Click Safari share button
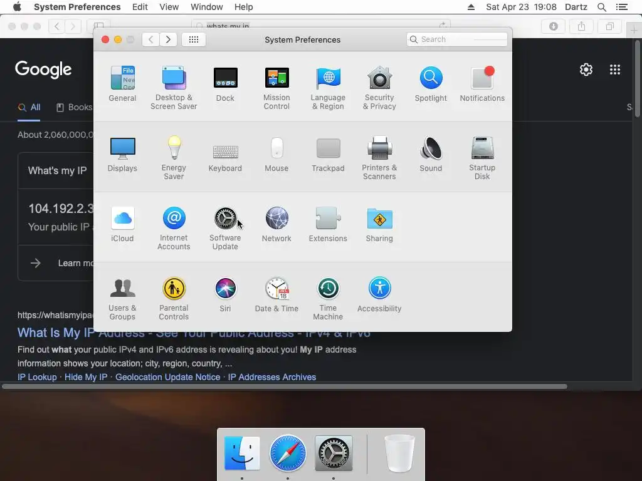642x481 pixels. pyautogui.click(x=581, y=26)
